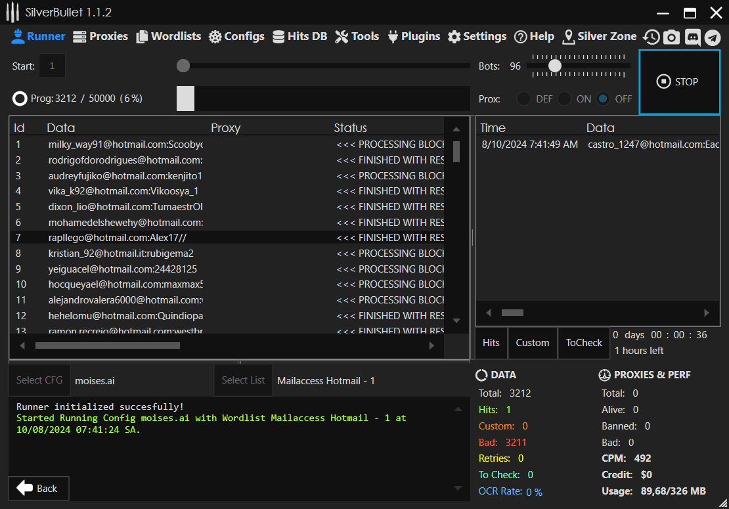Click the Back button
The height and width of the screenshot is (509, 729).
[x=38, y=488]
